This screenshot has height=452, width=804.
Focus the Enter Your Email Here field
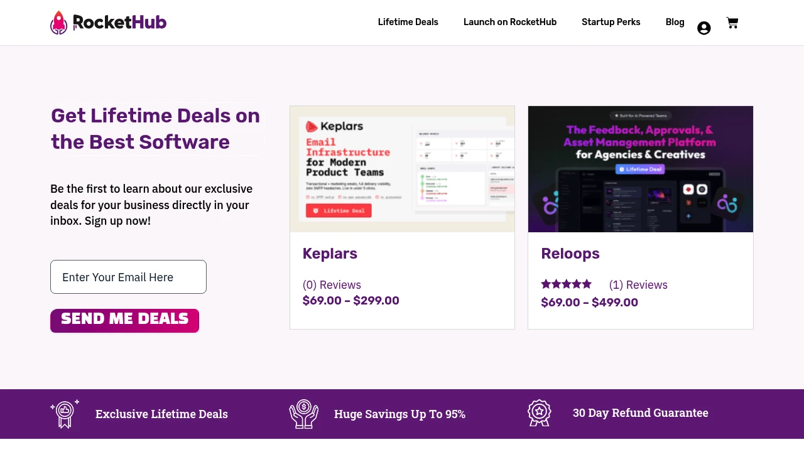128,277
